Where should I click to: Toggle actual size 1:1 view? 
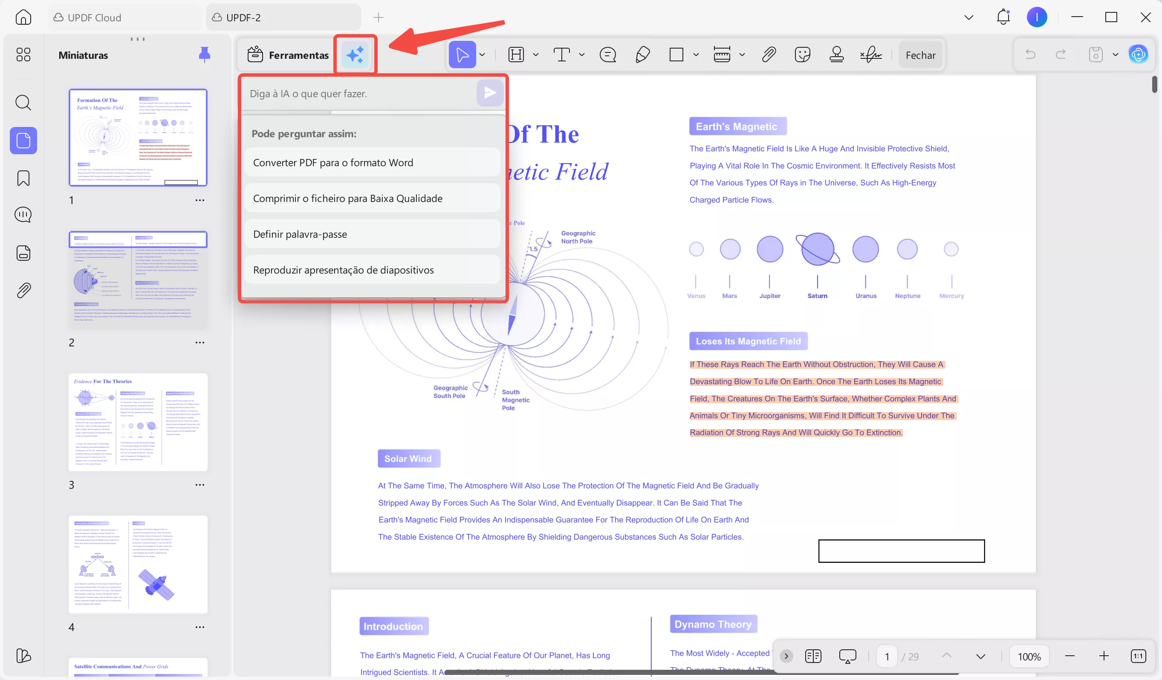pos(1138,656)
